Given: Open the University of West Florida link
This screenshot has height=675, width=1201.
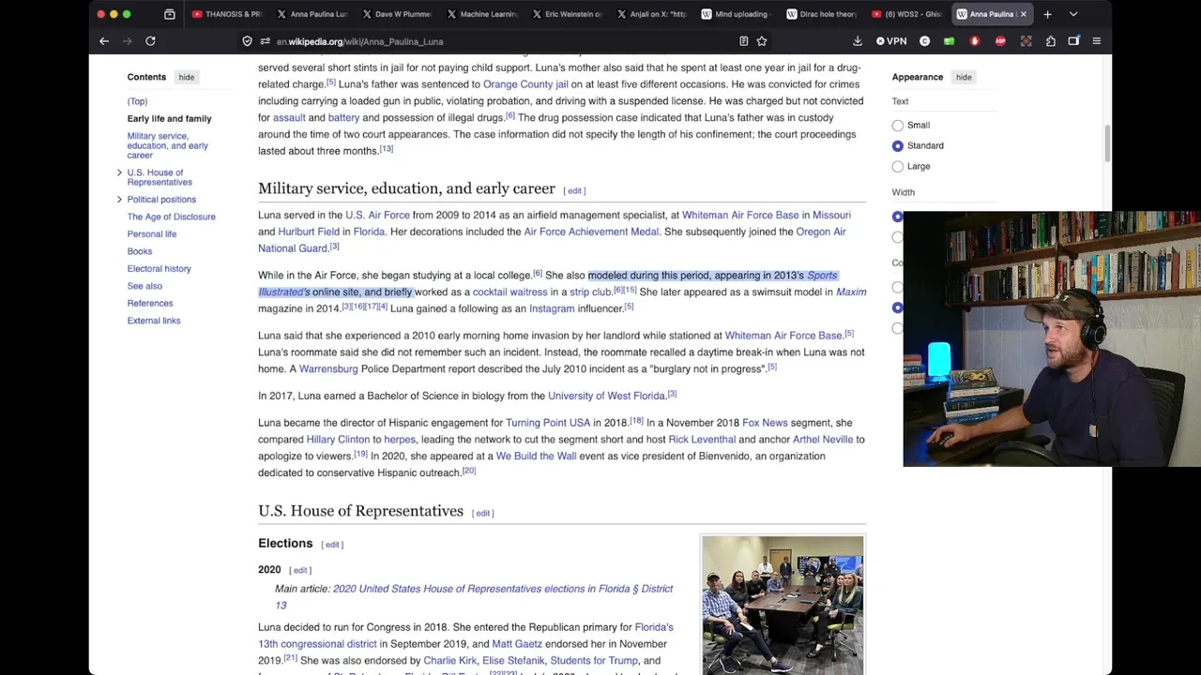Looking at the screenshot, I should [606, 396].
